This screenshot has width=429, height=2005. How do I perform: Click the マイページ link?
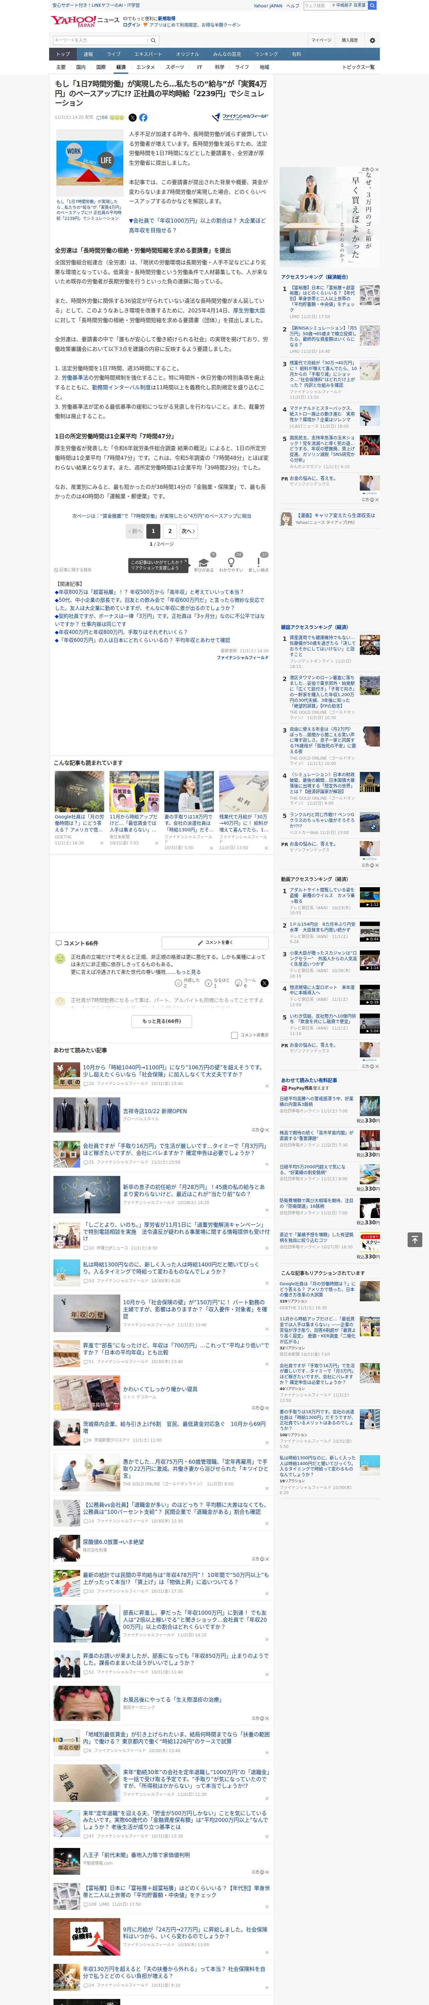point(321,40)
